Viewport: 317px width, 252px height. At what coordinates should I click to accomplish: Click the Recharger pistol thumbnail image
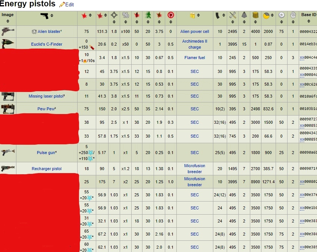(7, 168)
